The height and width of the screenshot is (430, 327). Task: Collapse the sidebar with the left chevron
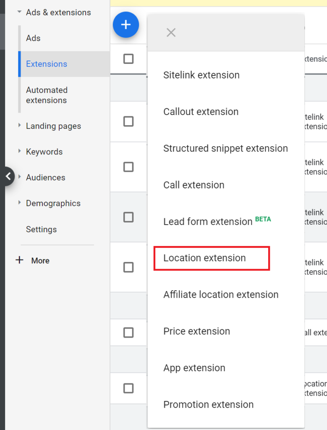point(8,176)
